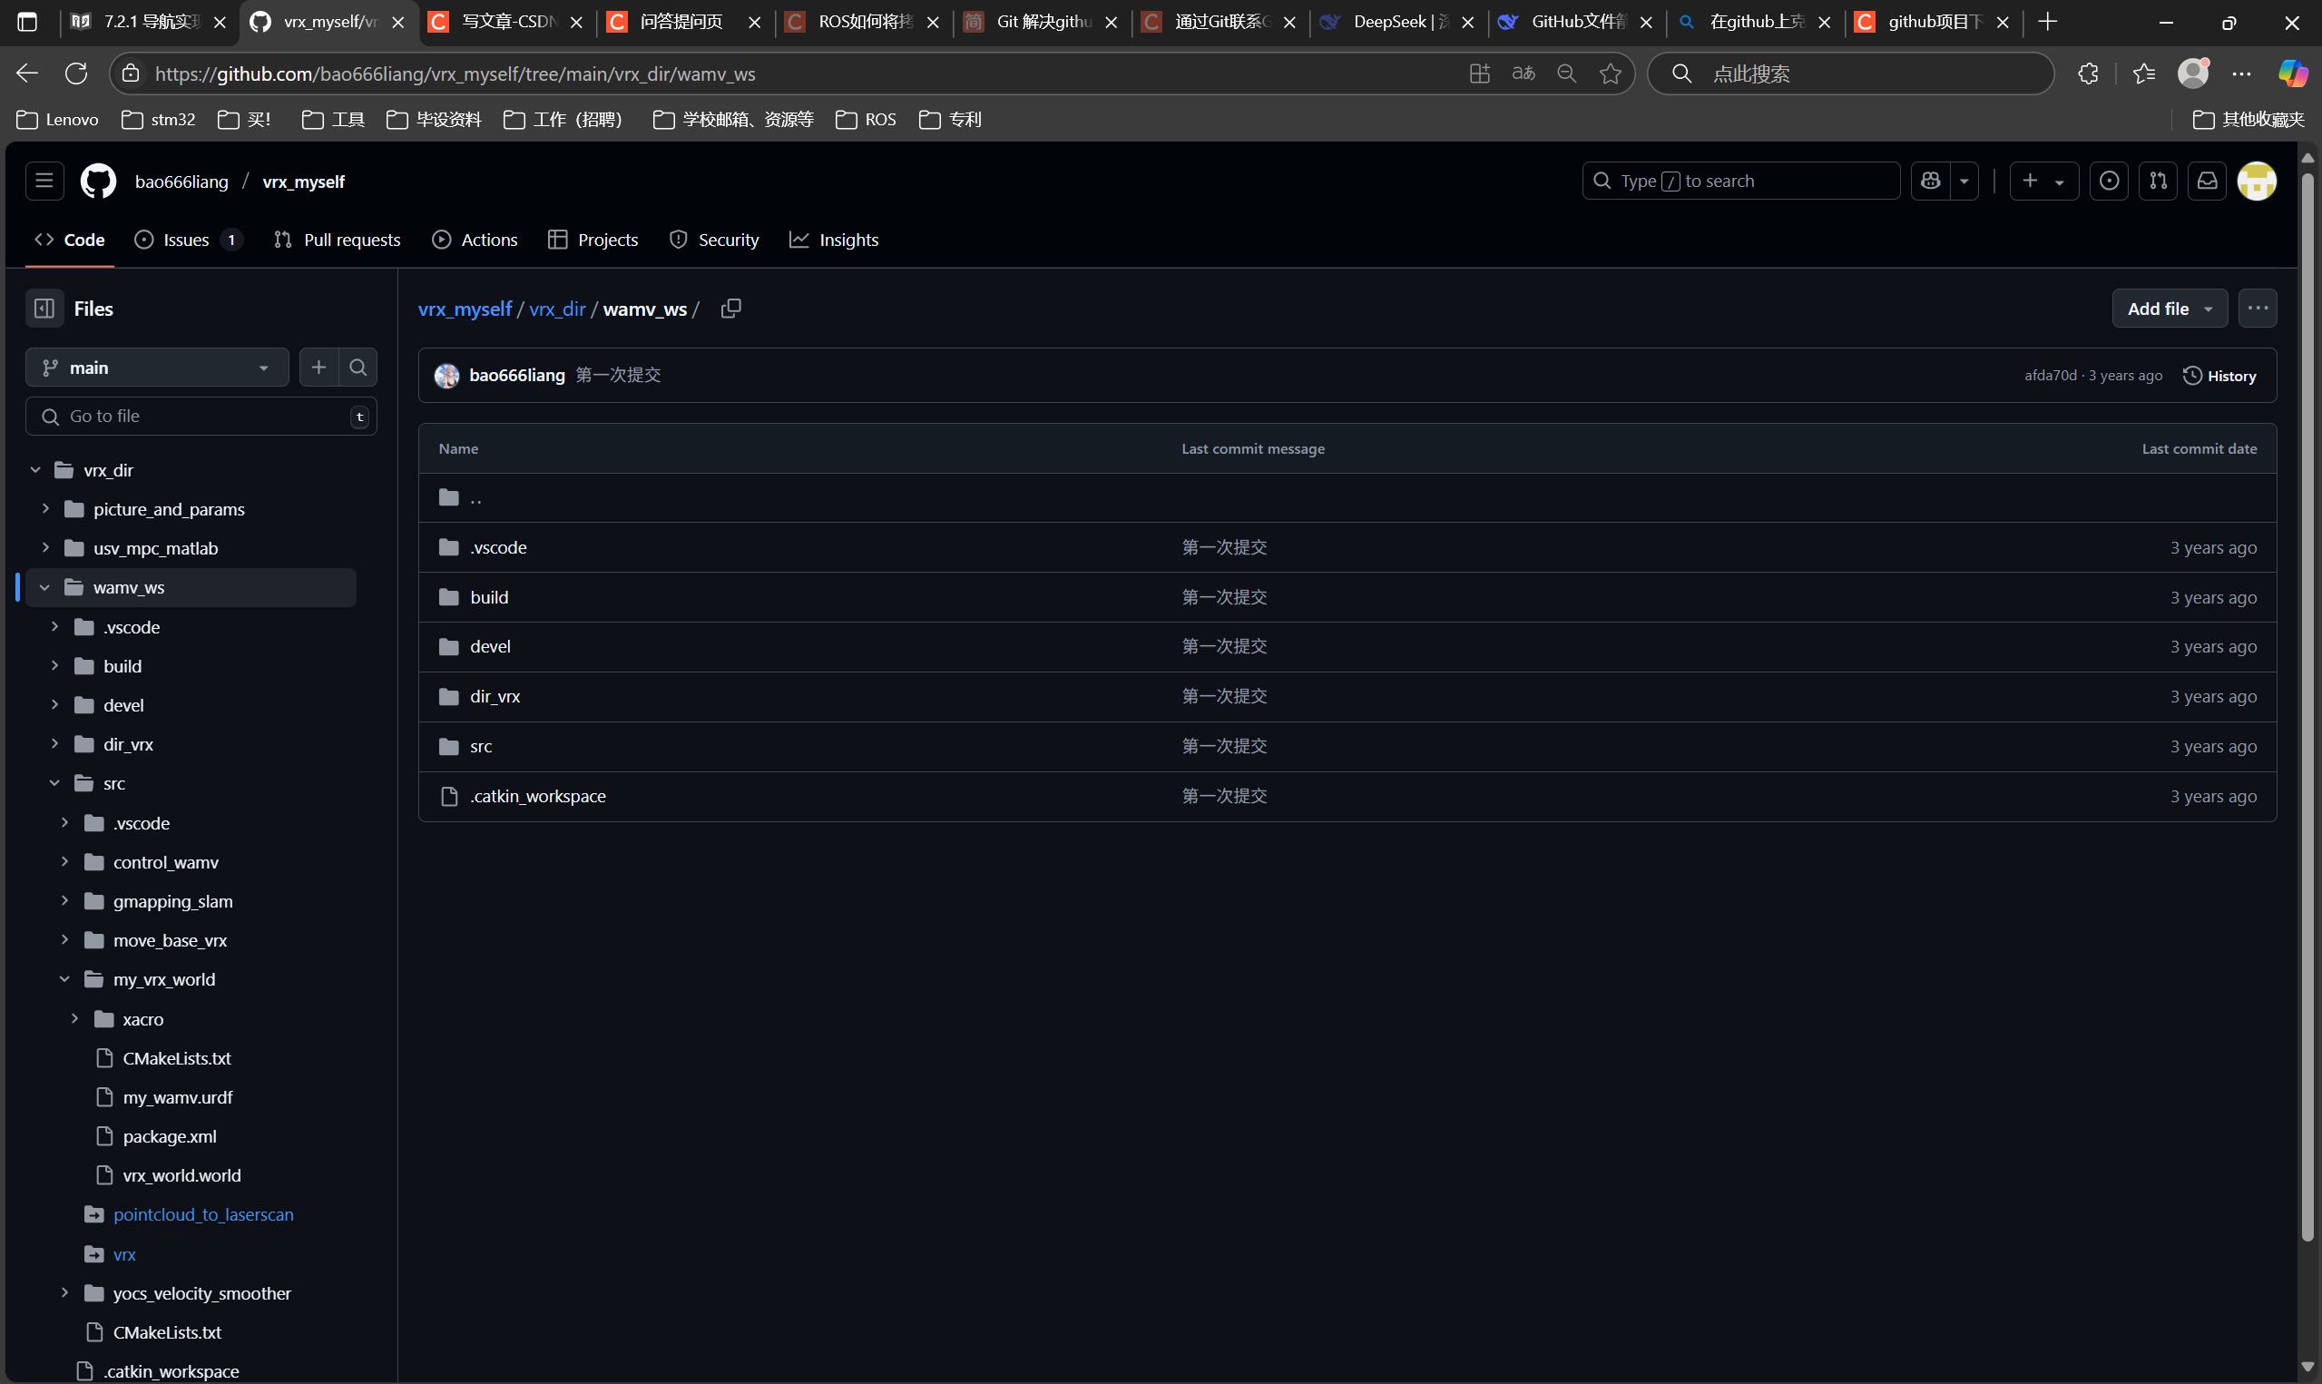Switch to the Issues tab

point(187,240)
